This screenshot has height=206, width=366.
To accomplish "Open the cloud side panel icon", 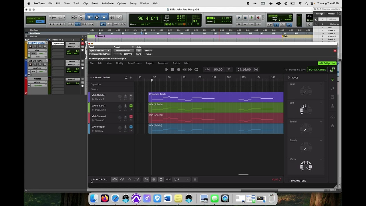I will point(332,117).
